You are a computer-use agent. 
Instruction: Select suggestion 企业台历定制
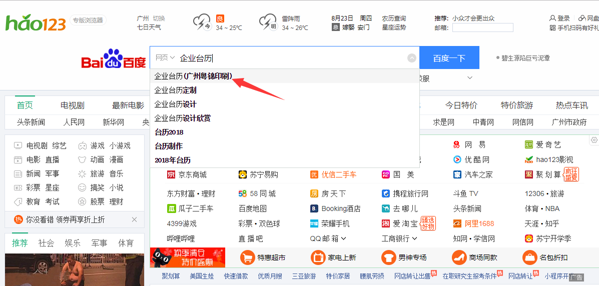tap(285, 90)
